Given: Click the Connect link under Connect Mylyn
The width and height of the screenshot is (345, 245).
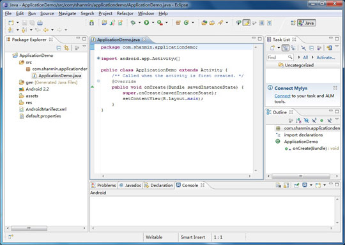Looking at the screenshot, I should (282, 96).
